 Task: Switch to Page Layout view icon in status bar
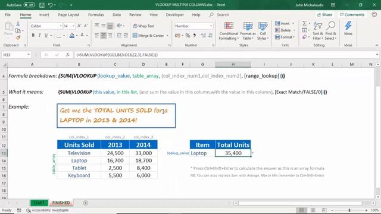pos(313,210)
